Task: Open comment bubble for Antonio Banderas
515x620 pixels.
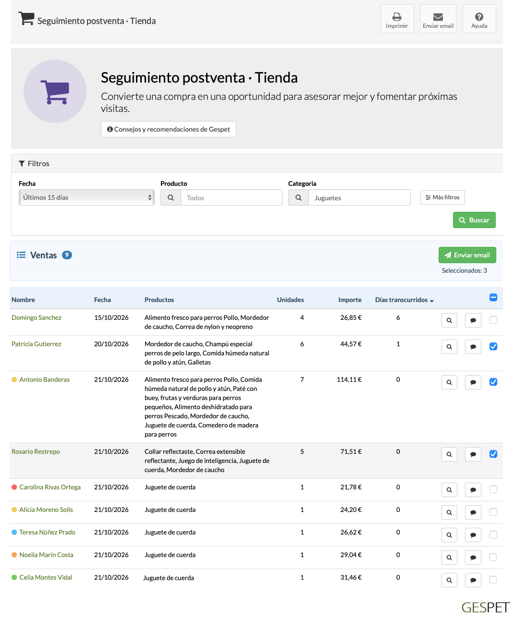Action: pyautogui.click(x=473, y=382)
